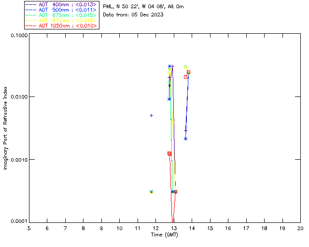The image size is (309, 247).
Task: Click the x-axis tick label 9
Action: (x=101, y=228)
